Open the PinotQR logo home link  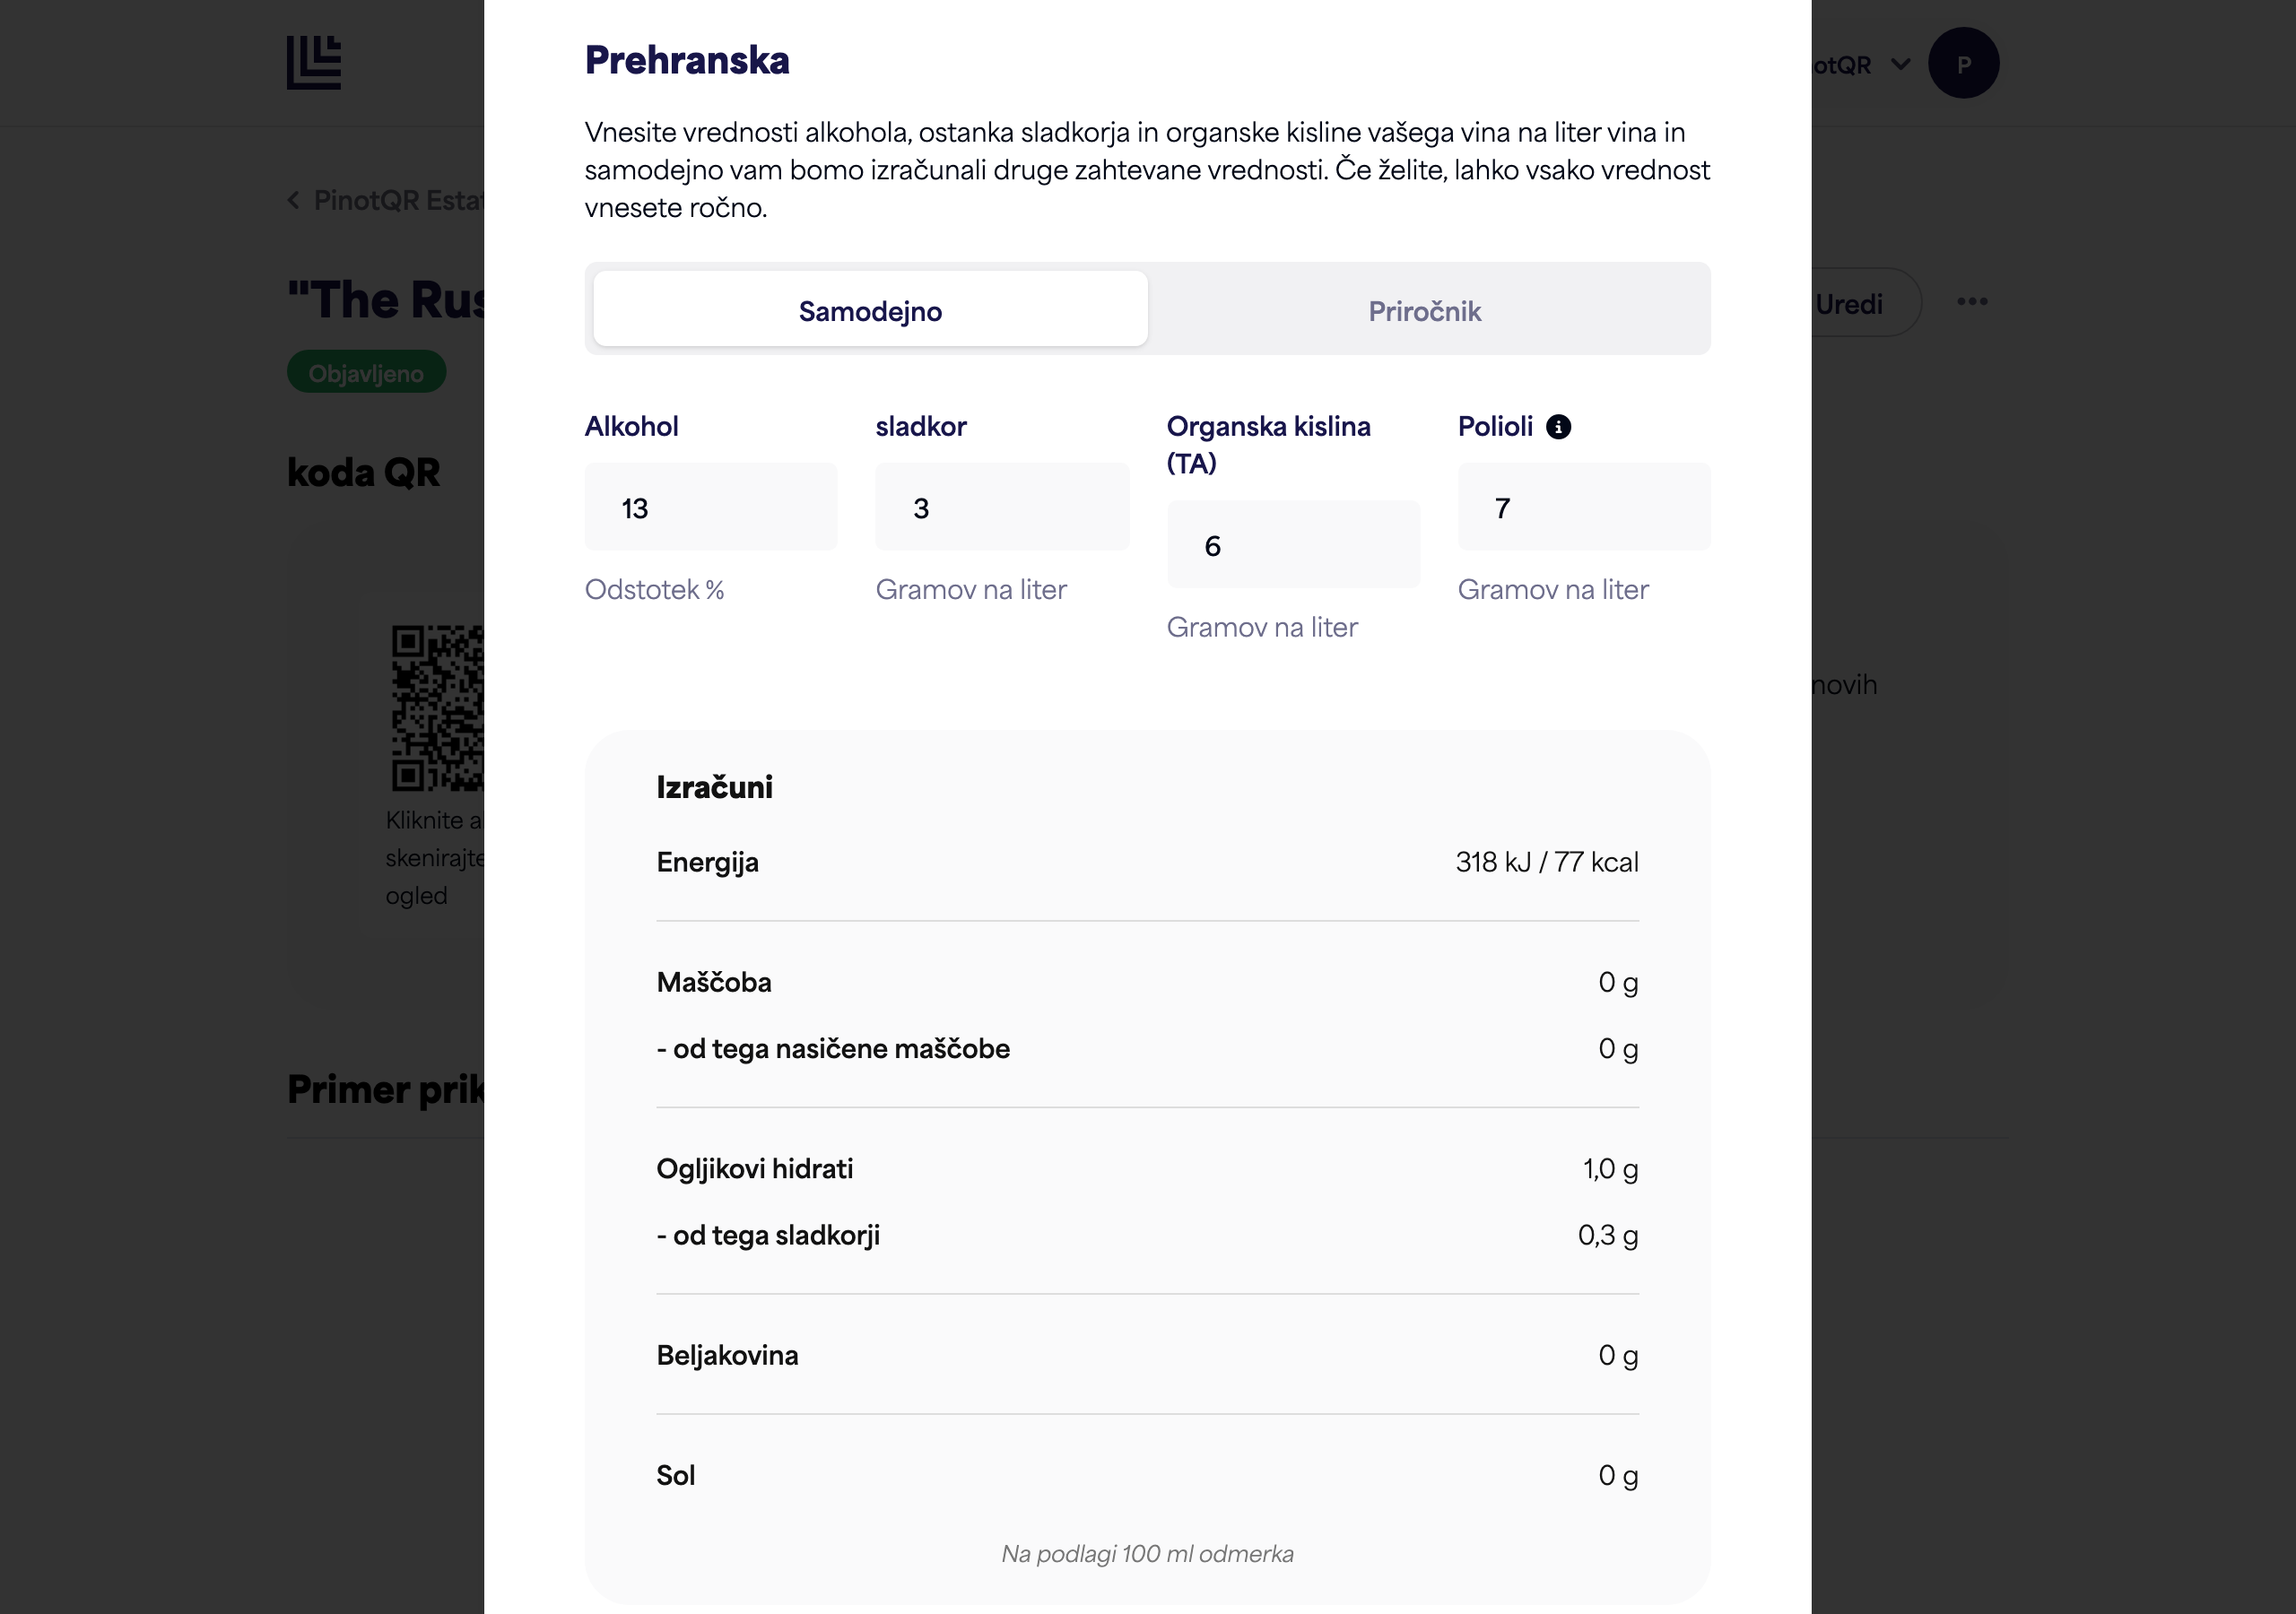pos(314,63)
